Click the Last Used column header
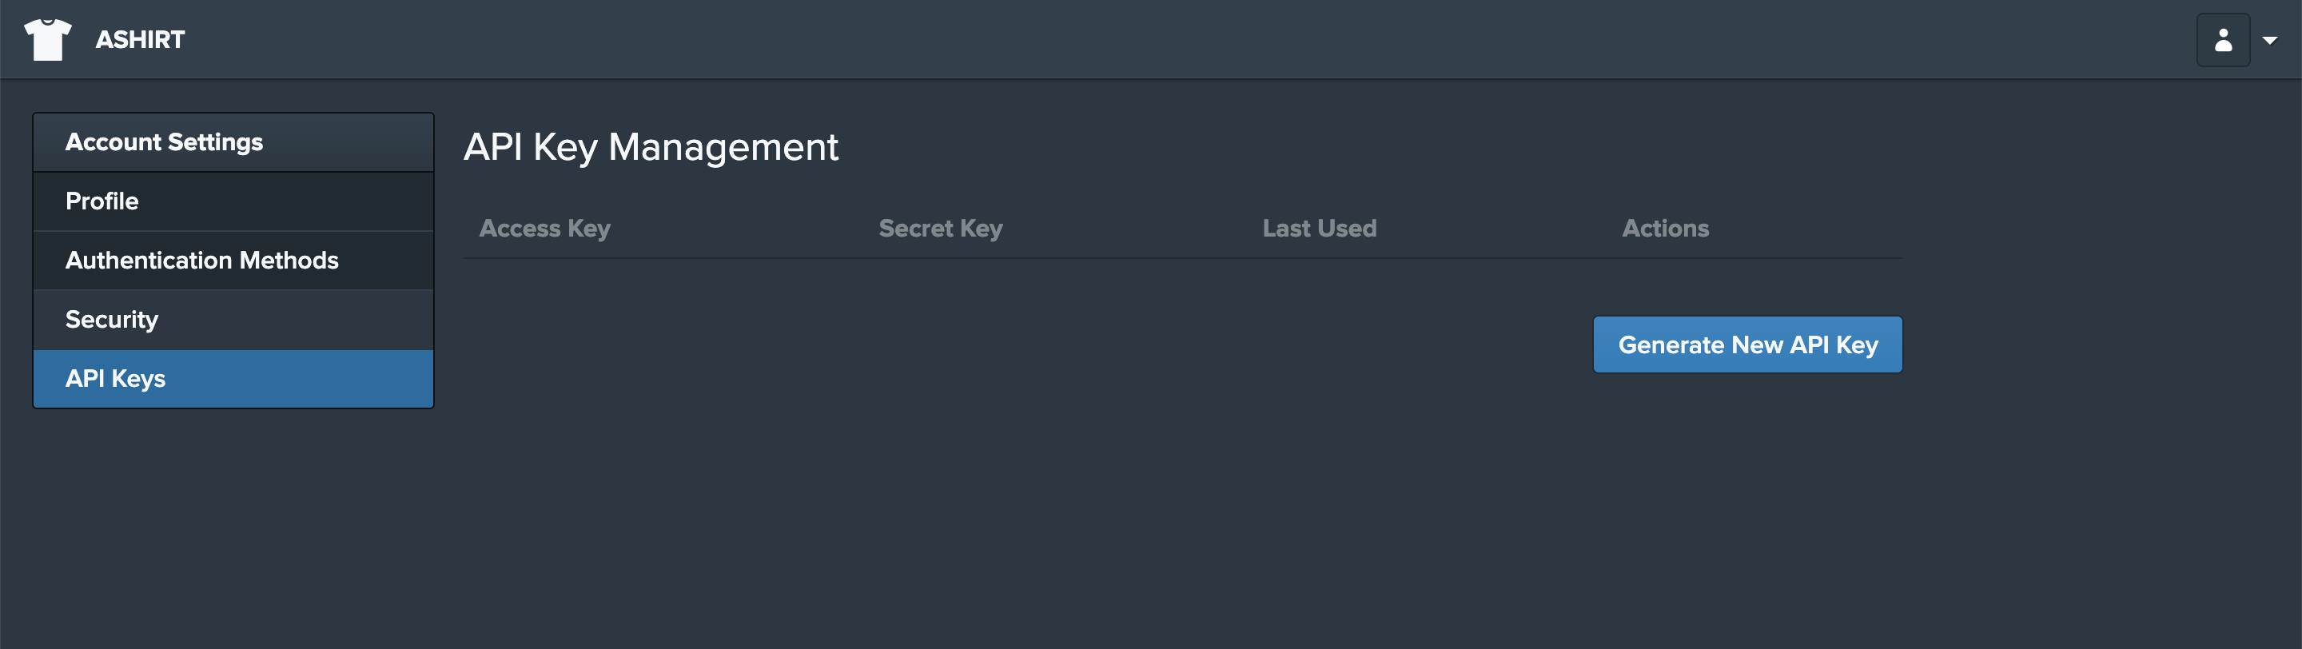The width and height of the screenshot is (2302, 649). point(1320,228)
